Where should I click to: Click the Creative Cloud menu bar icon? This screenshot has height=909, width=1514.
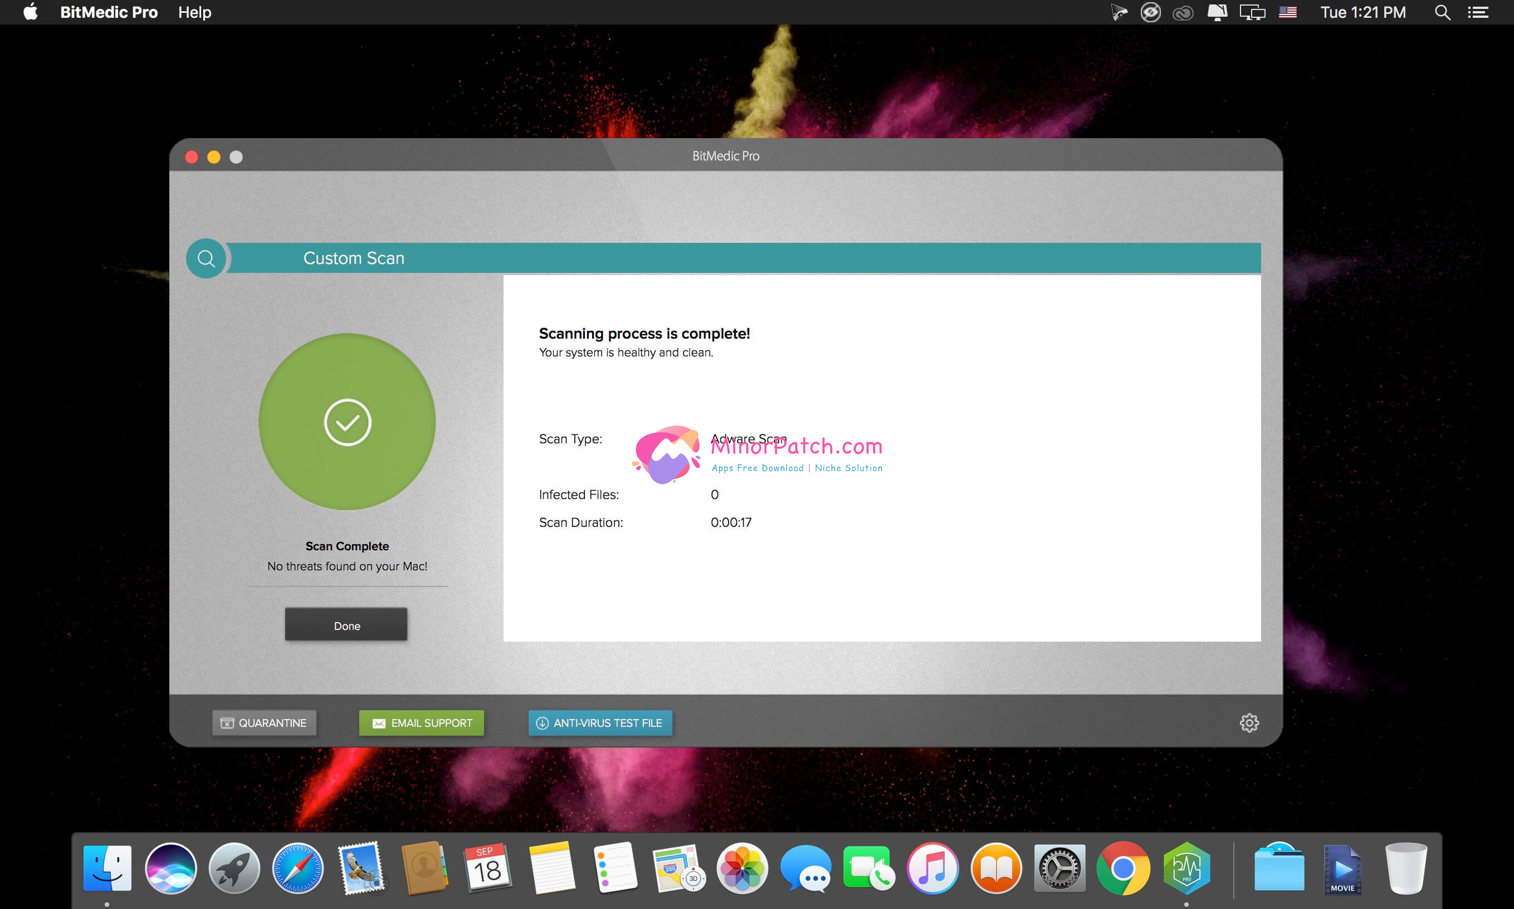[x=1183, y=12]
